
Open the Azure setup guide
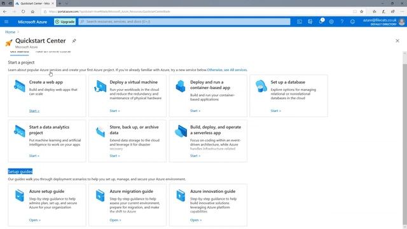click(34, 220)
